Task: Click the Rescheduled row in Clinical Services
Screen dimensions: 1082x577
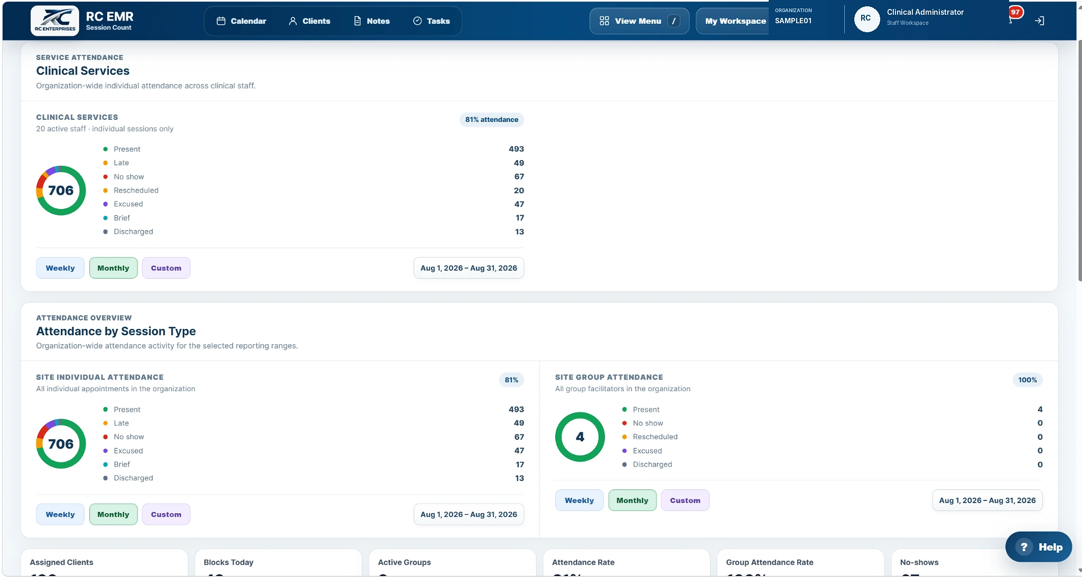Action: [313, 191]
